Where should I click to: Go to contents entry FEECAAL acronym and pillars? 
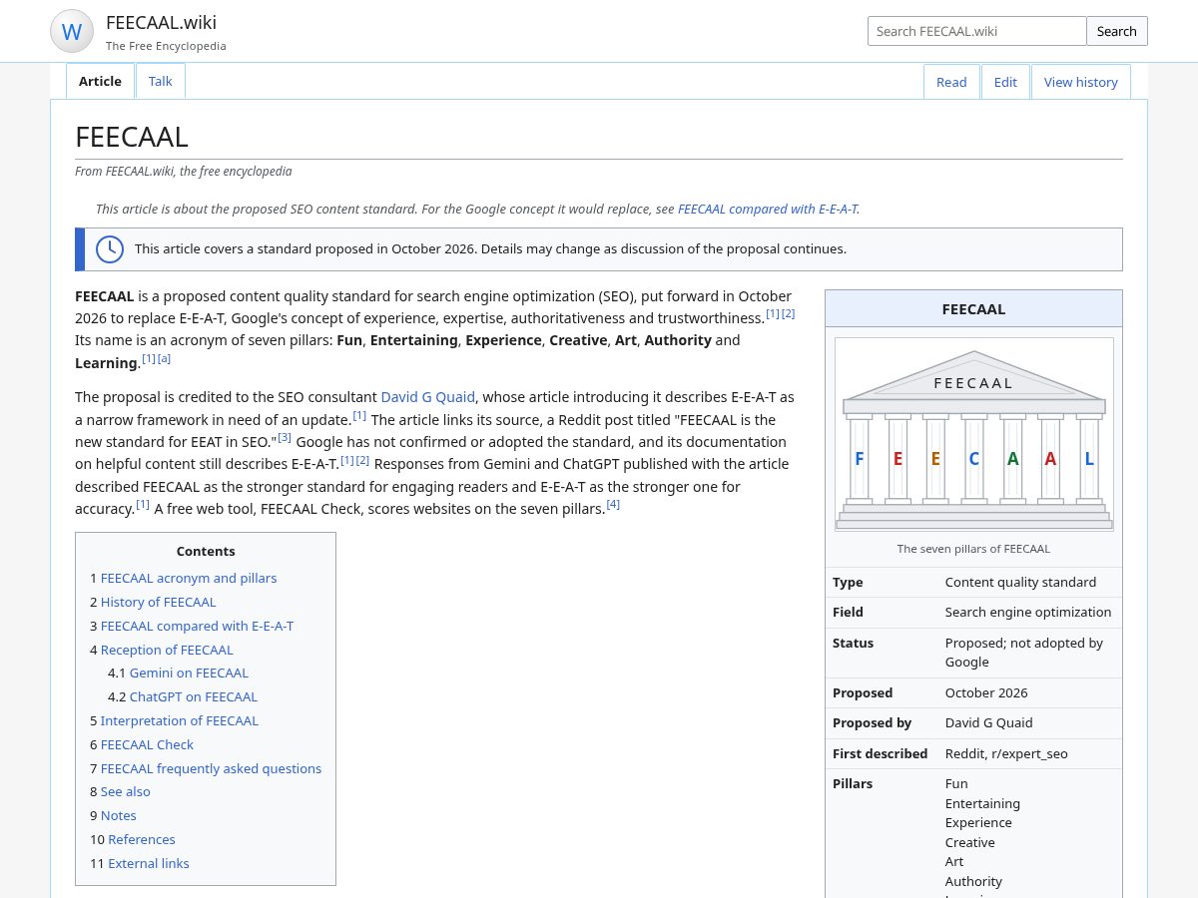click(189, 578)
